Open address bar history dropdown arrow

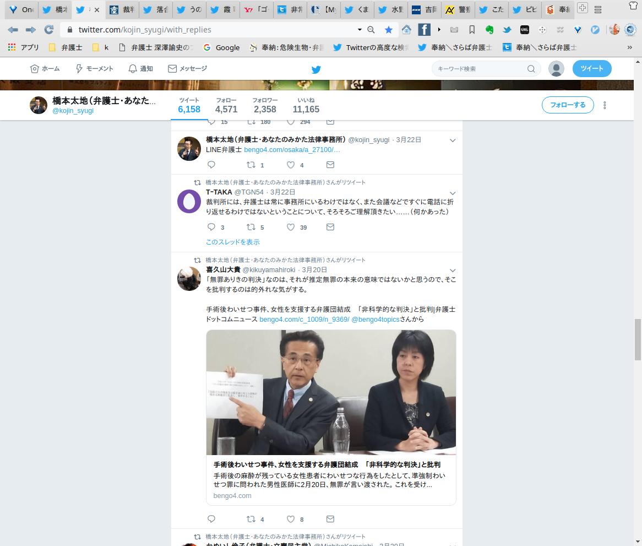point(360,30)
